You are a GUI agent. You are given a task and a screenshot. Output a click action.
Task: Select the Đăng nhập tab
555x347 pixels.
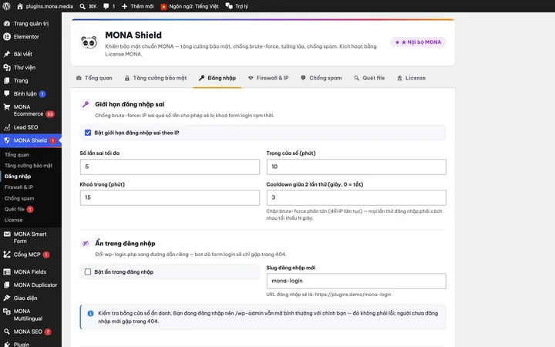point(217,78)
